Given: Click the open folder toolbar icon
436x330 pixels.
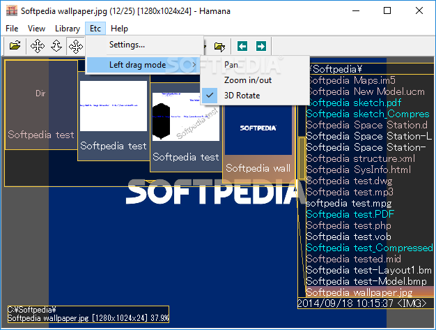Looking at the screenshot, I should pyautogui.click(x=15, y=46).
